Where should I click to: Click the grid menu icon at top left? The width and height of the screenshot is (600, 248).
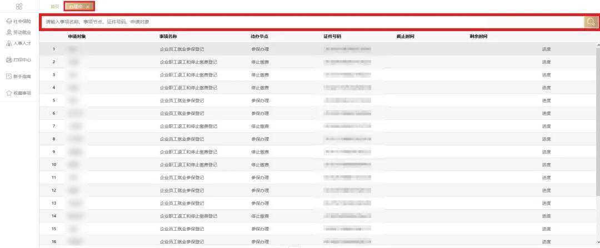19,6
